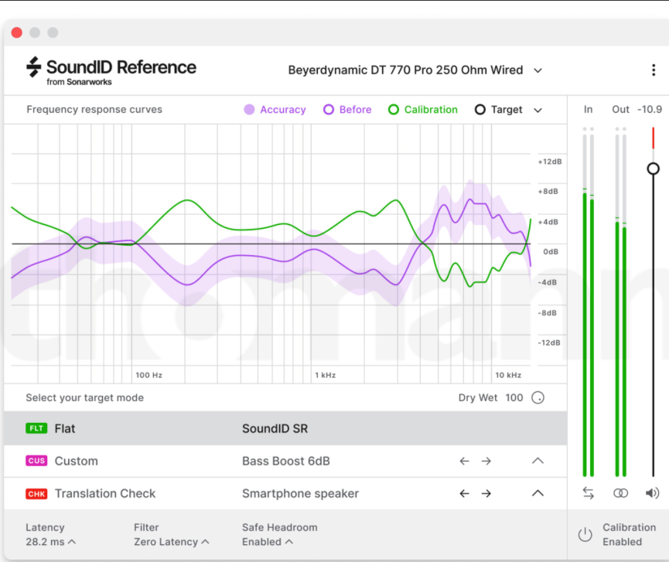
Task: Click the pink CUS badge
Action: point(36,461)
